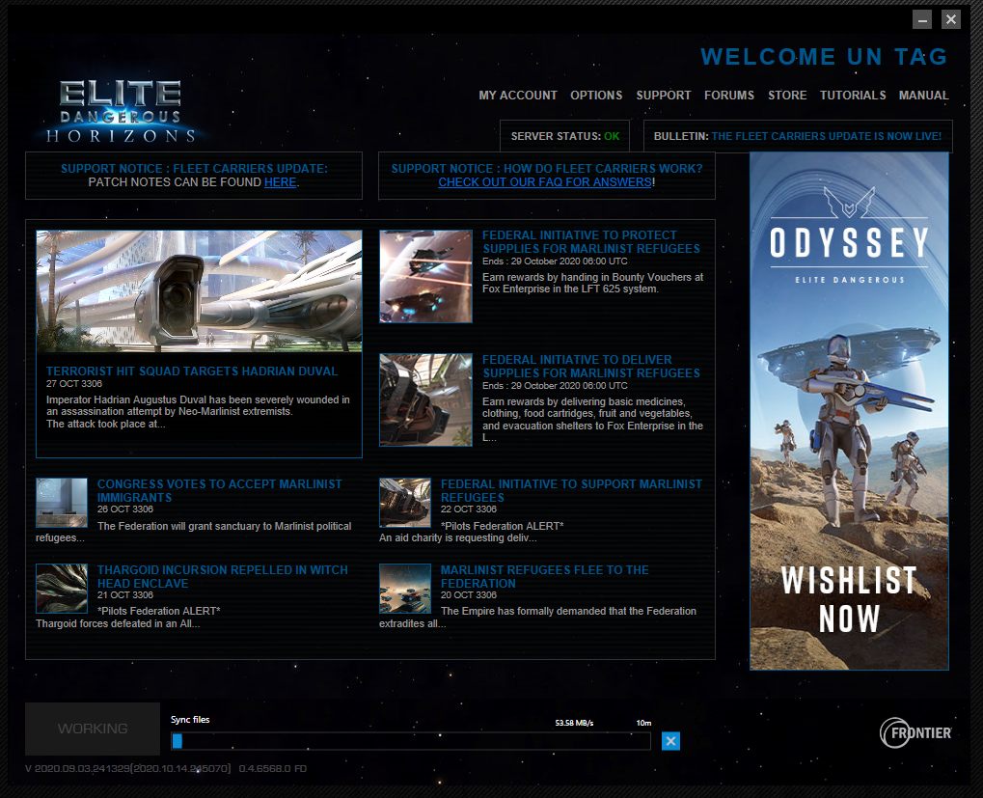Open Congress Votes to Accept Marlinist Immigrants
Image resolution: width=983 pixels, height=798 pixels.
tap(219, 491)
